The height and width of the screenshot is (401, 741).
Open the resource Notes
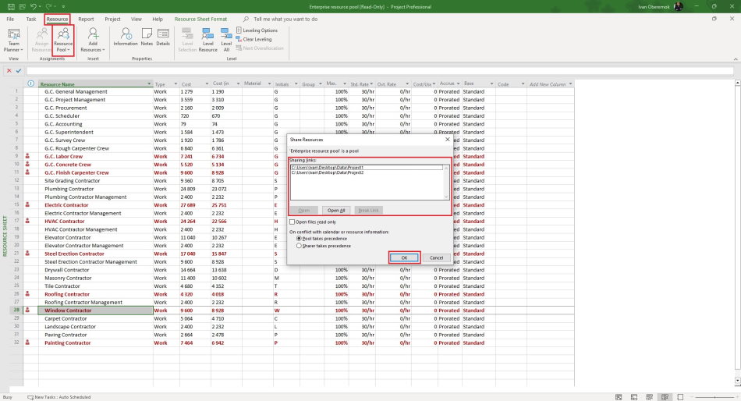147,37
